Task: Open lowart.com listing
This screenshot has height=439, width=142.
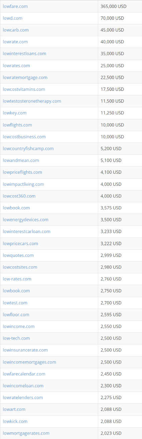Action: pyautogui.click(x=14, y=409)
